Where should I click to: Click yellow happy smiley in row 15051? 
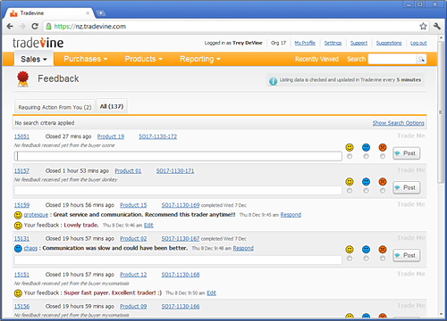point(350,147)
